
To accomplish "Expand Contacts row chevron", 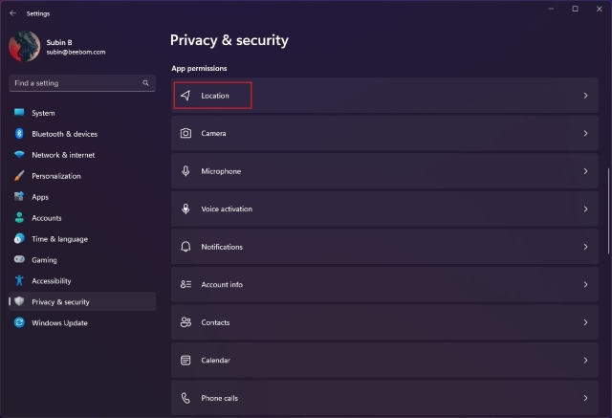I will (585, 322).
